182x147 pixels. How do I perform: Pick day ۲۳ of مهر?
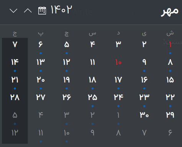click(144, 97)
